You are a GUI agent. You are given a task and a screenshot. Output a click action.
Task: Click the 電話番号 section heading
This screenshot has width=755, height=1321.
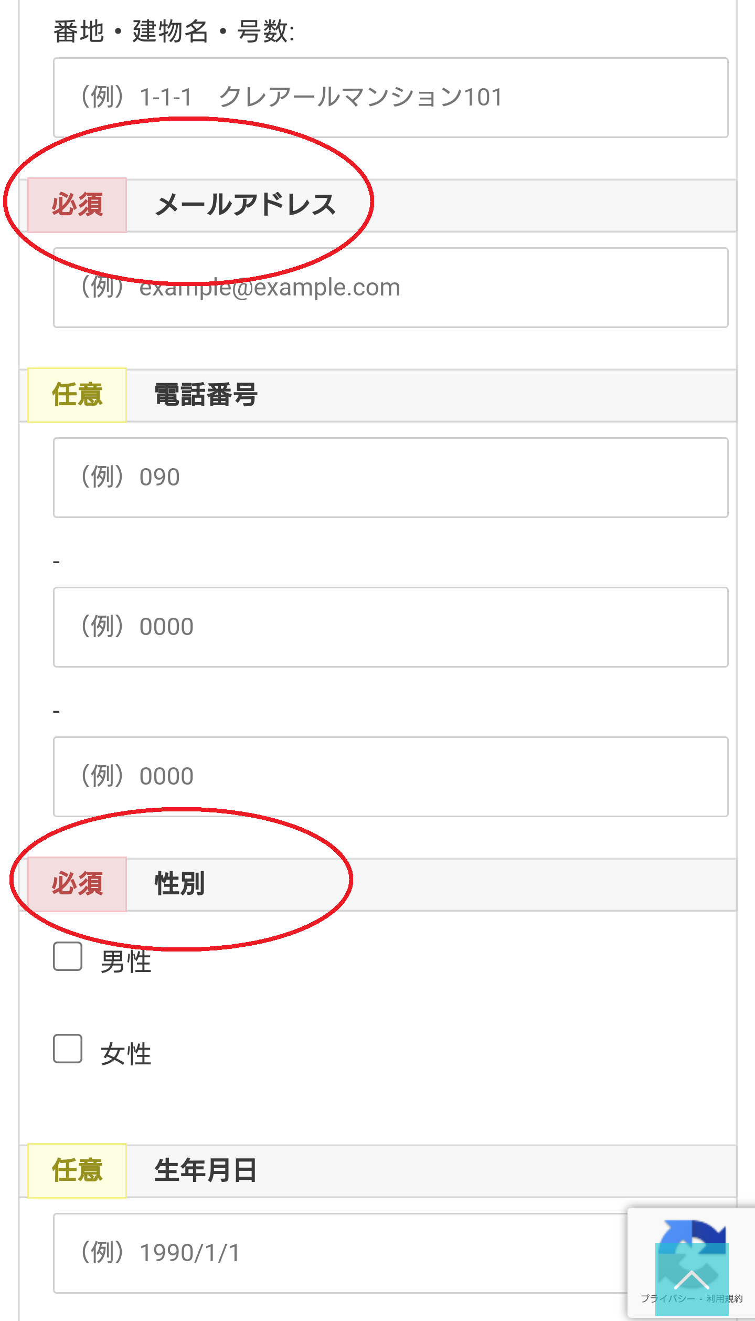(206, 395)
